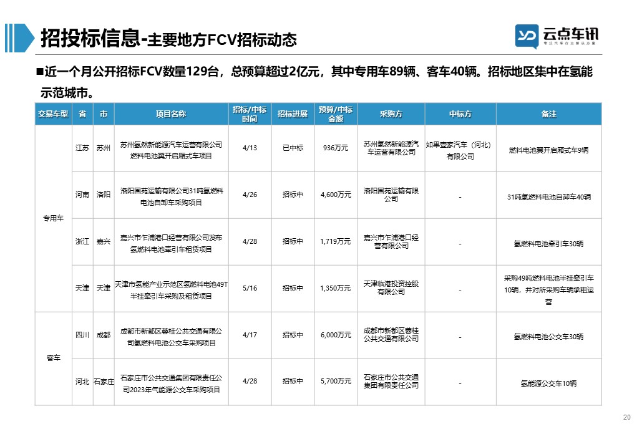The image size is (637, 424).
Task: Click the 4/13 date cell
Action: [x=250, y=148]
